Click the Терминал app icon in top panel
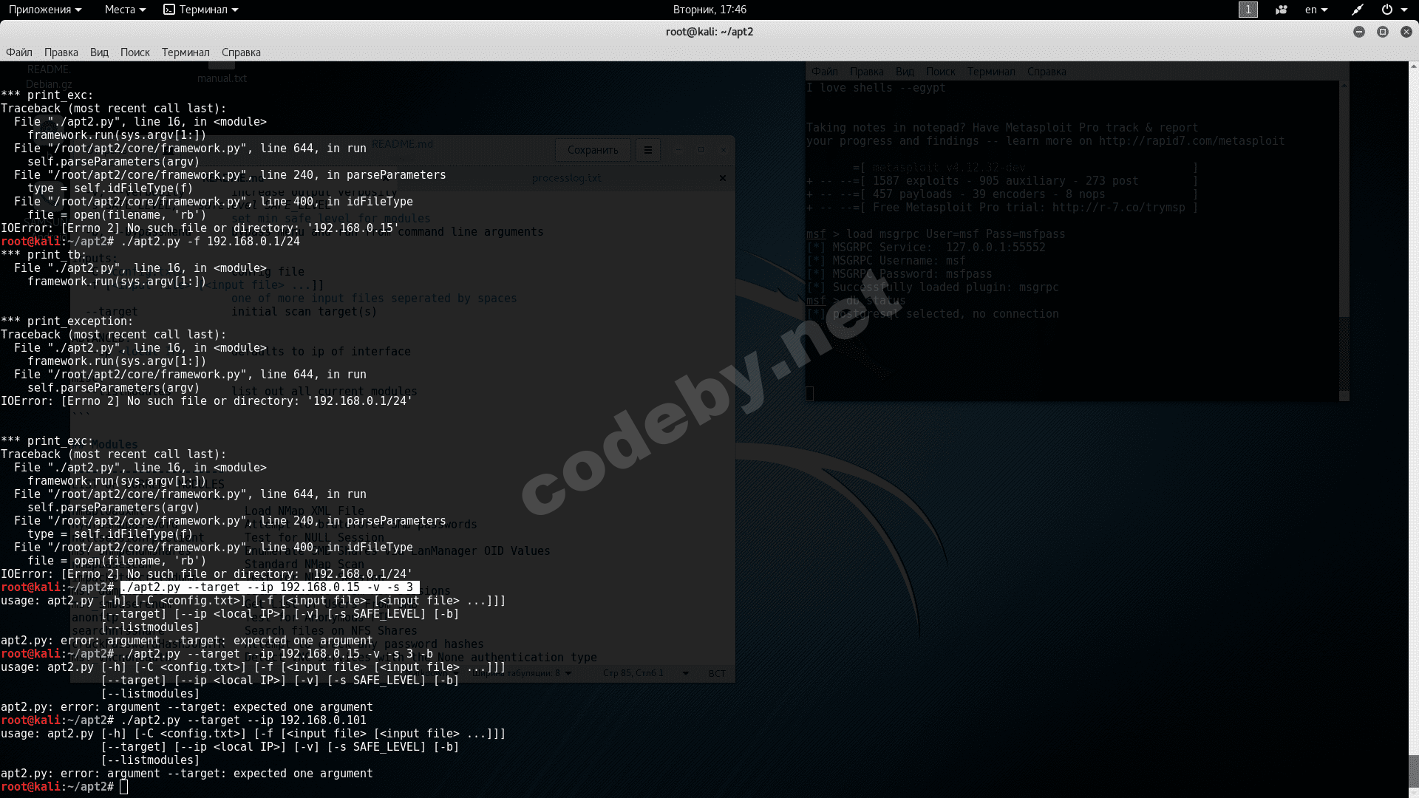Image resolution: width=1419 pixels, height=798 pixels. pos(169,10)
